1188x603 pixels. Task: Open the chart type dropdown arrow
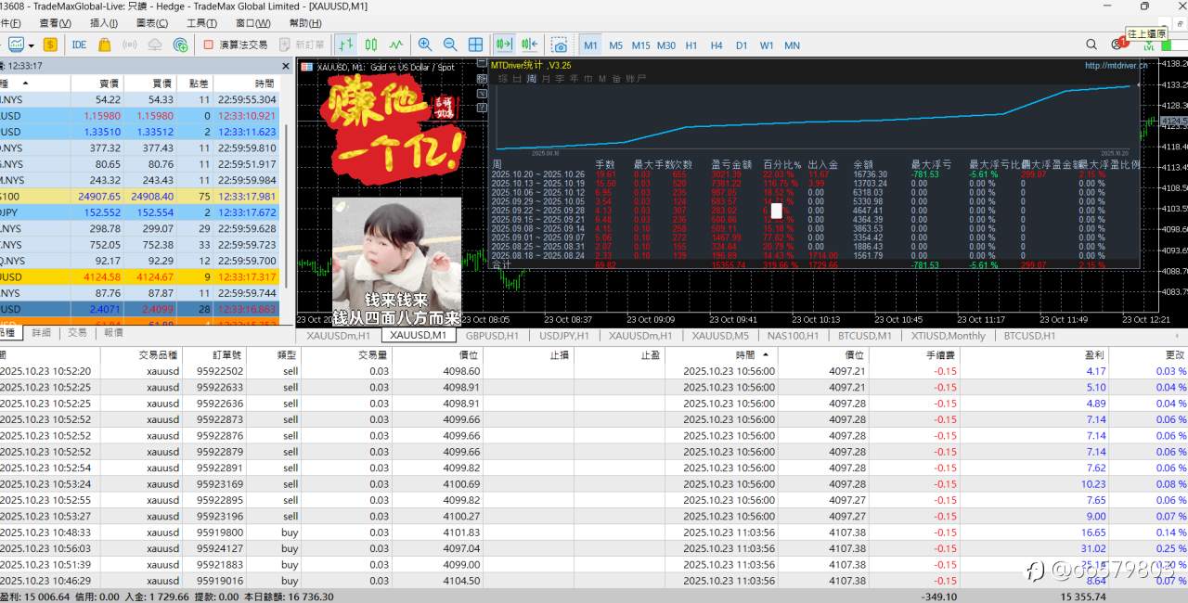point(30,45)
